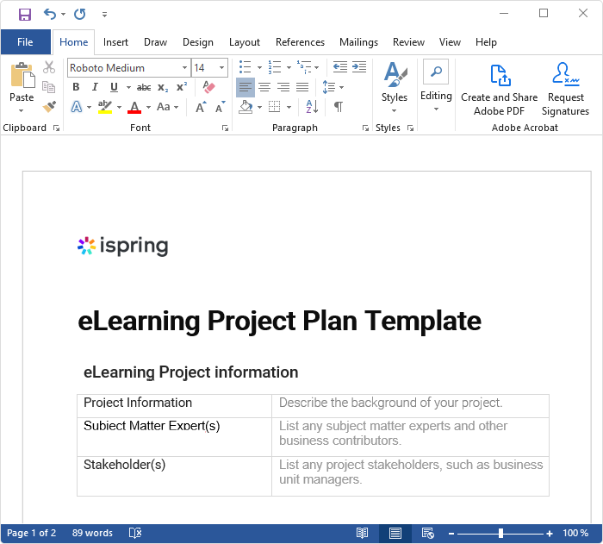Apply multilevel list formatting
603x544 pixels.
(x=304, y=67)
